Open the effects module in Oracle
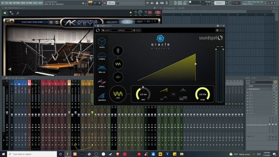Screen dimensions: 279x157 pyautogui.click(x=102, y=83)
